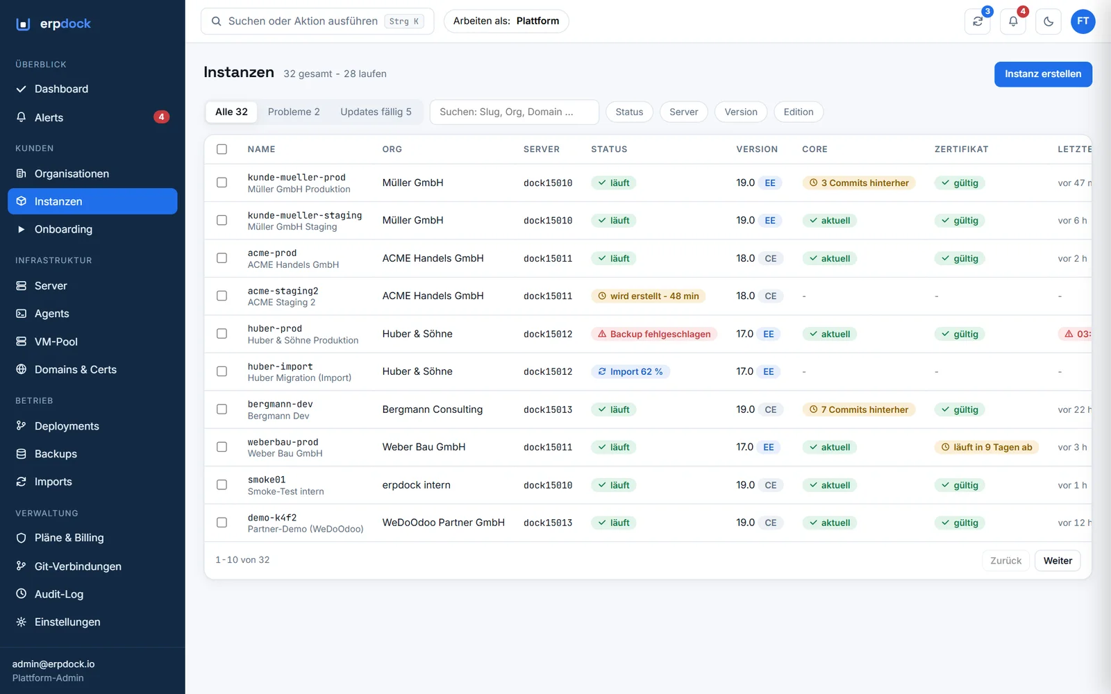
Task: Open Alerts bell icon in sidebar
Action: point(22,117)
